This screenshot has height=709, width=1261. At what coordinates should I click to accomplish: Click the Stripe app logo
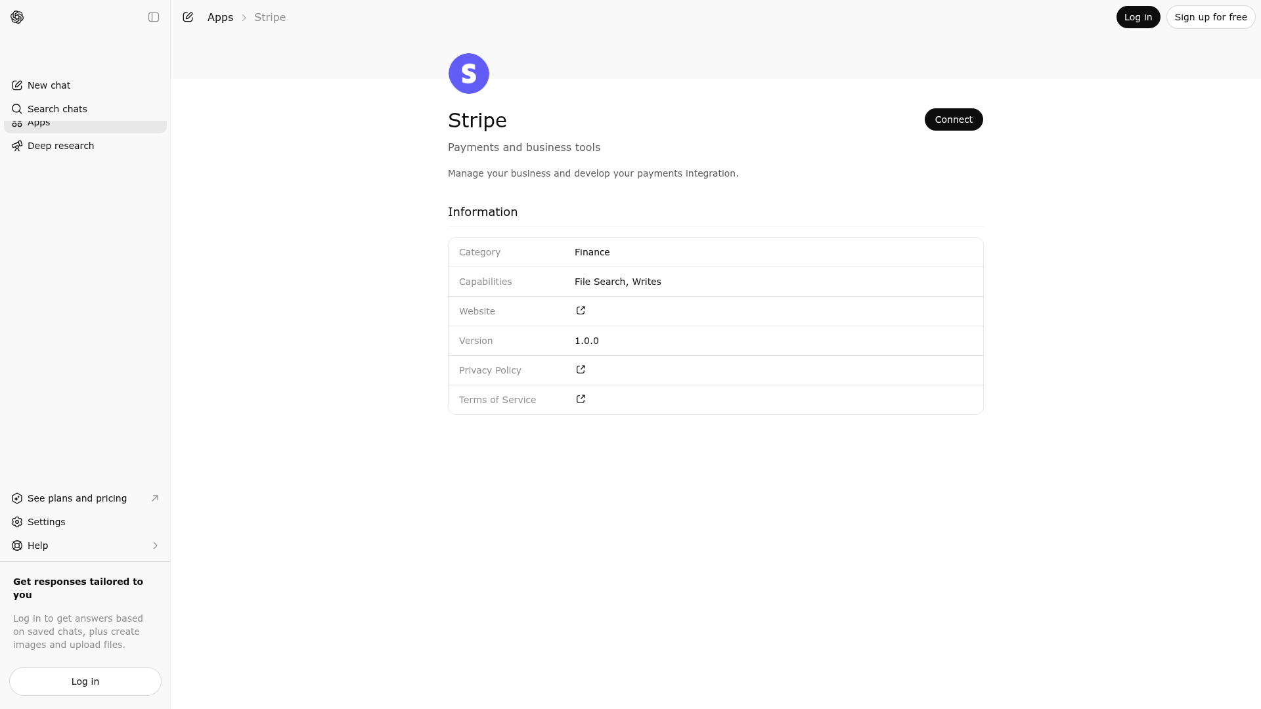(468, 74)
